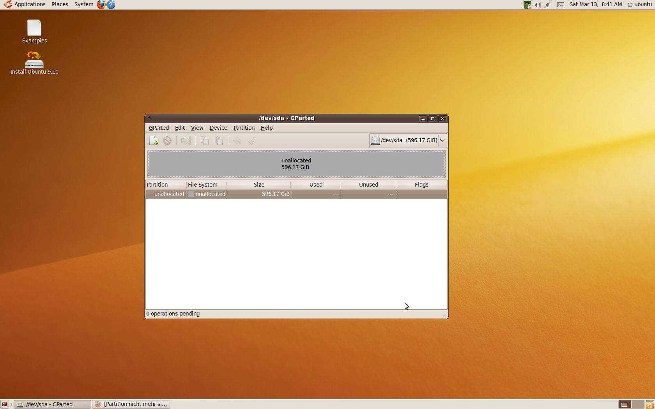The image size is (655, 409).
Task: Click the File System column header
Action: (206, 185)
